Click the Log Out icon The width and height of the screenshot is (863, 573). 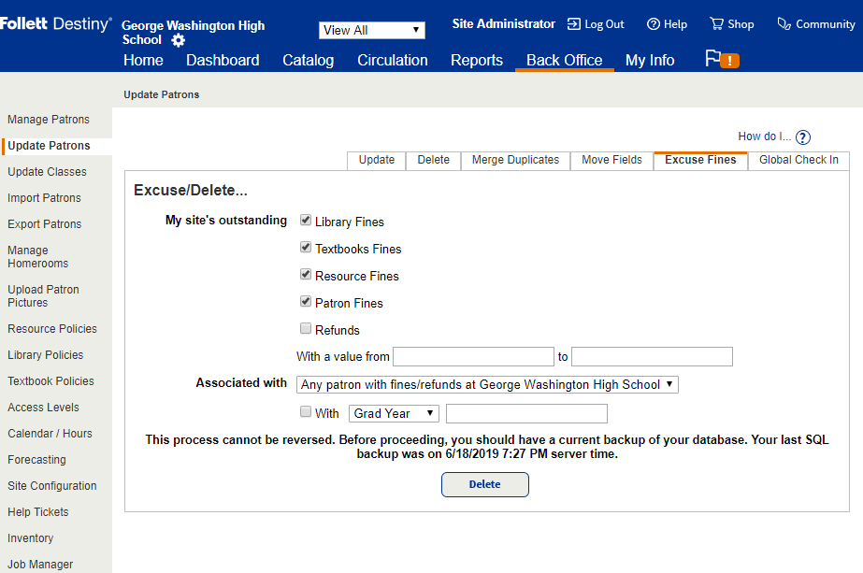(x=573, y=24)
